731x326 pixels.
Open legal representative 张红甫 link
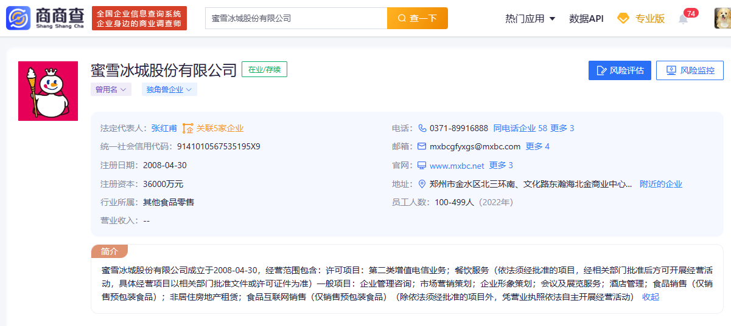164,128
